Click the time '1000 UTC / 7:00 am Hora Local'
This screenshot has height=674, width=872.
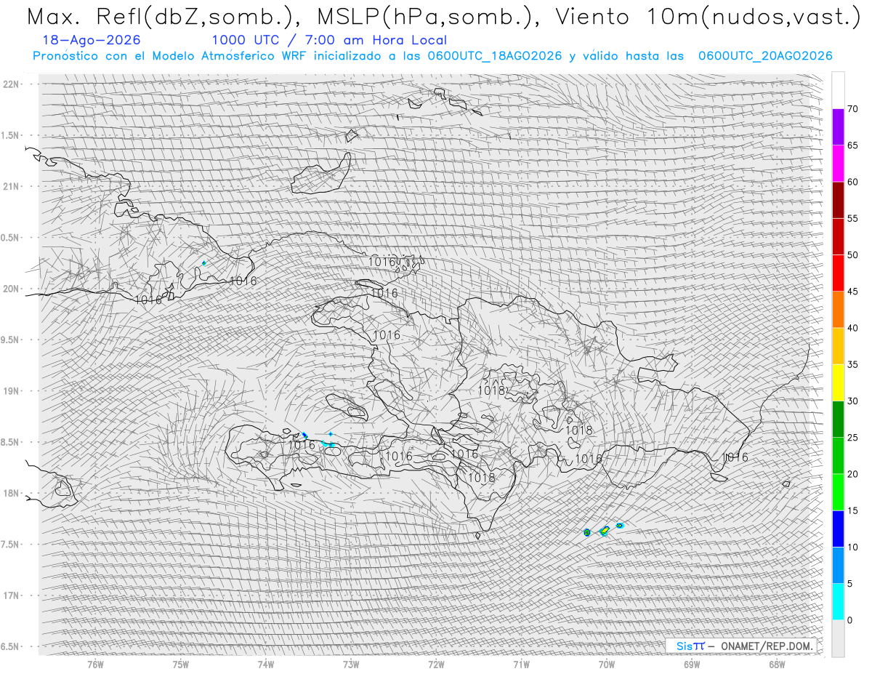(329, 40)
